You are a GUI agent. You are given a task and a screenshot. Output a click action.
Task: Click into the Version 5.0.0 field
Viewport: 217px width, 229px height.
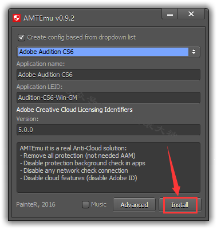108,130
